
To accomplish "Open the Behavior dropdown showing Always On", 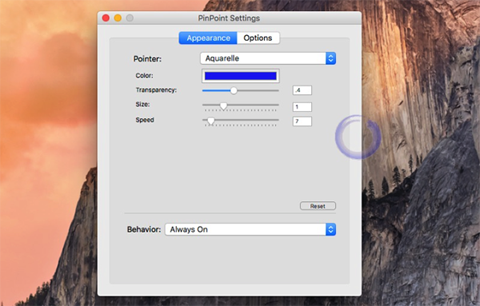I will [x=250, y=229].
